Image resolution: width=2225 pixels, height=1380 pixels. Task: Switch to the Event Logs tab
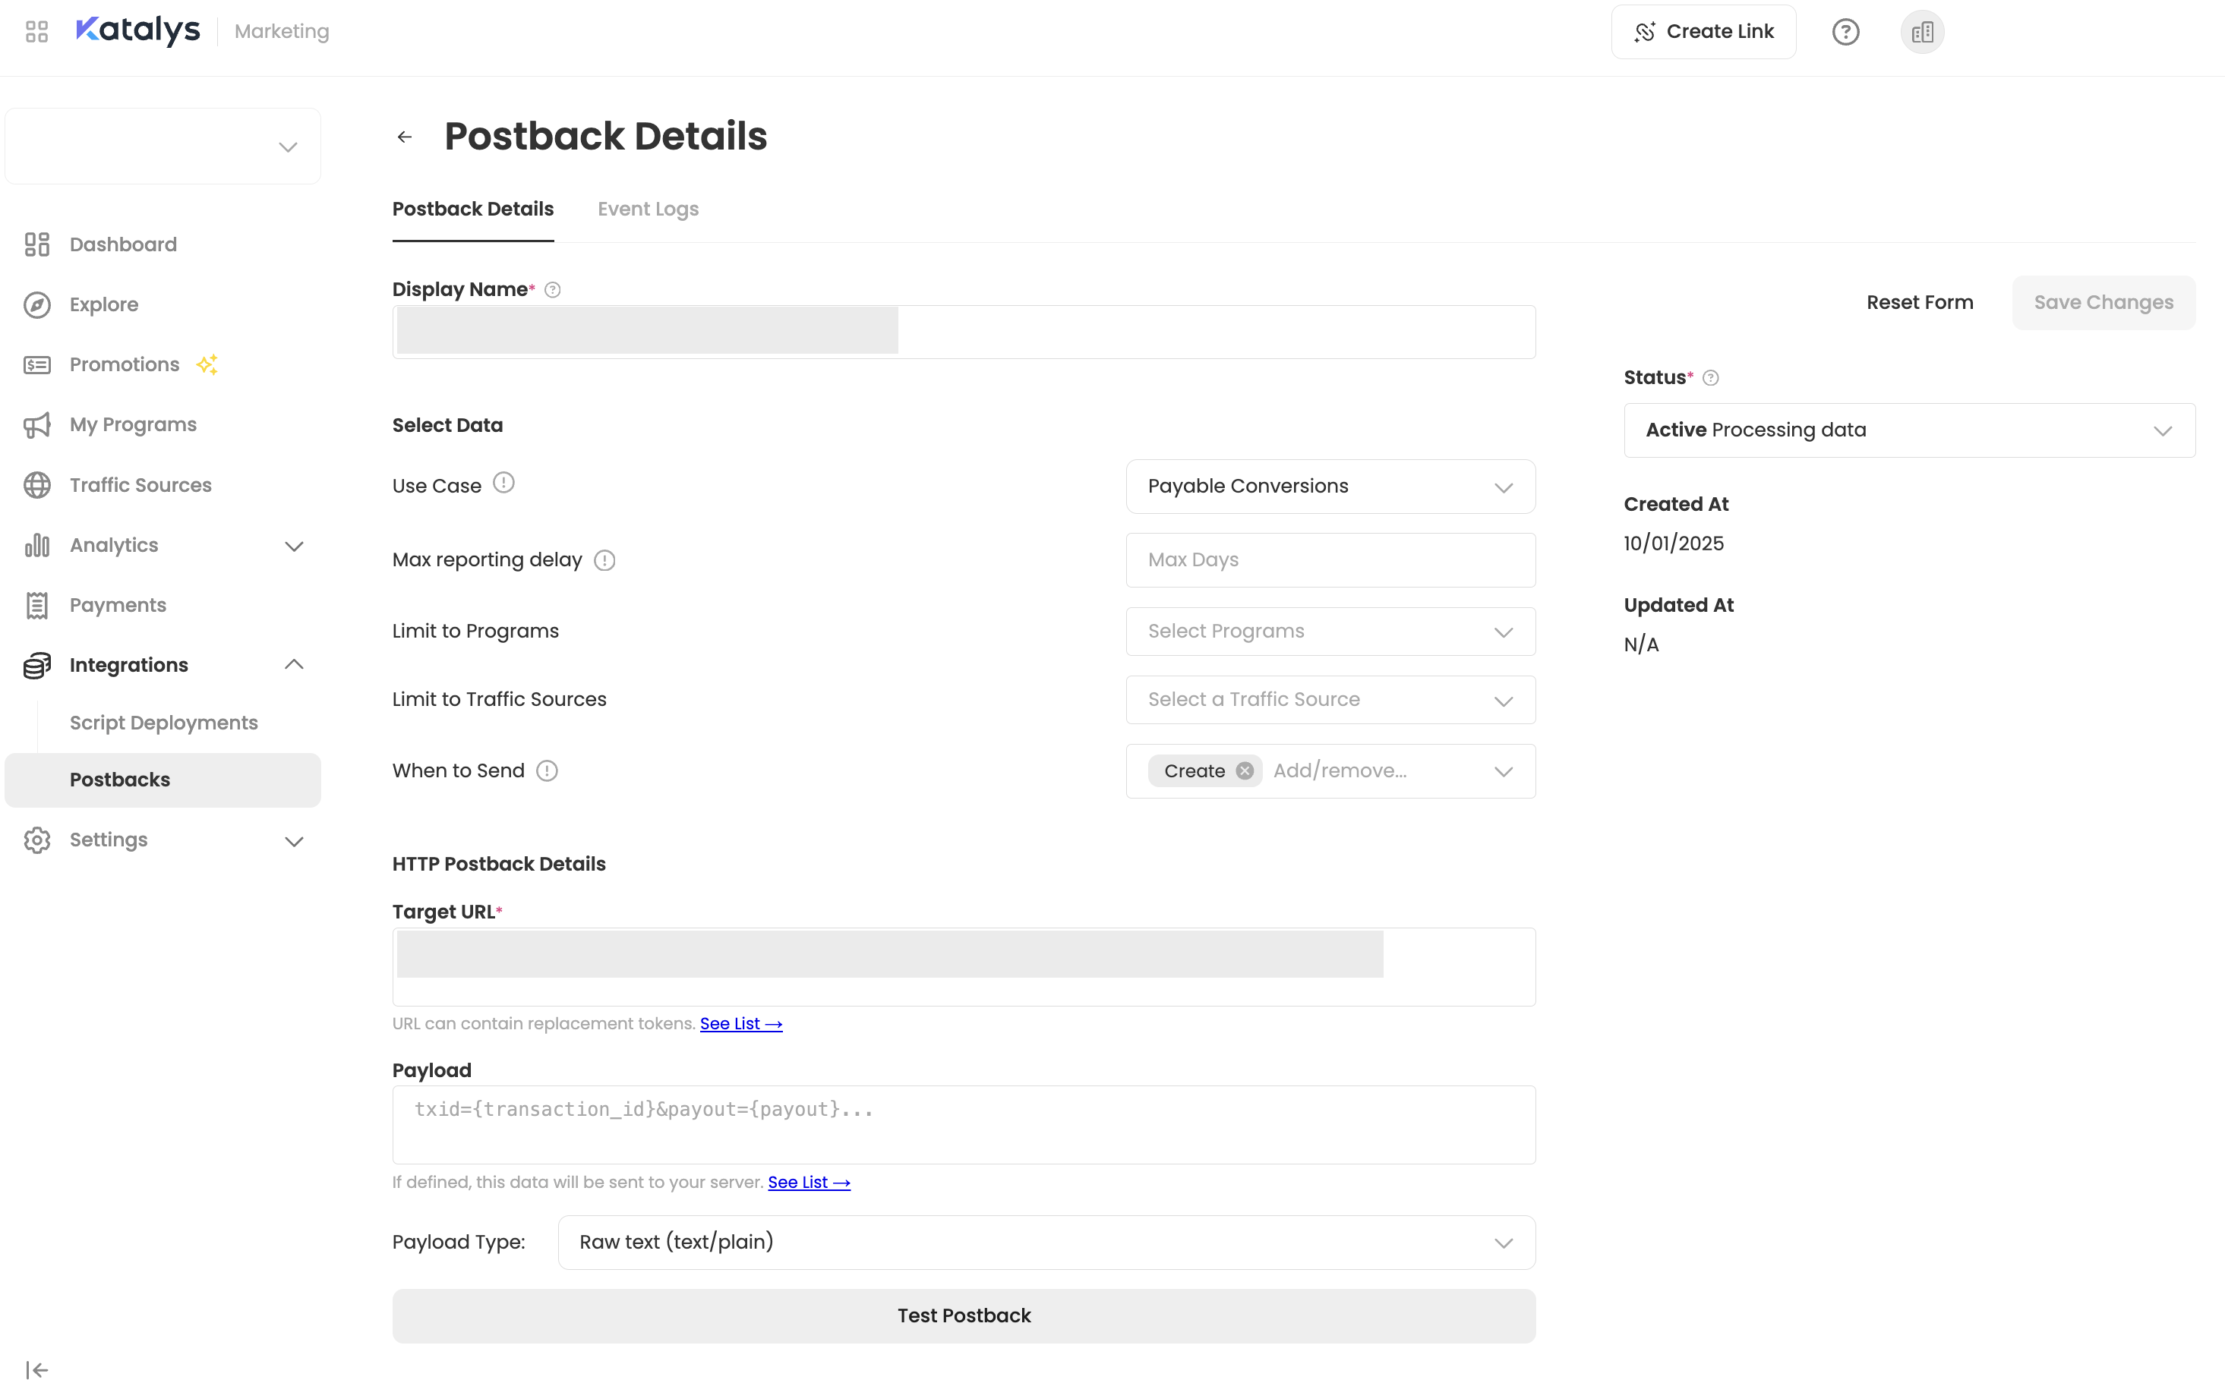pyautogui.click(x=647, y=209)
